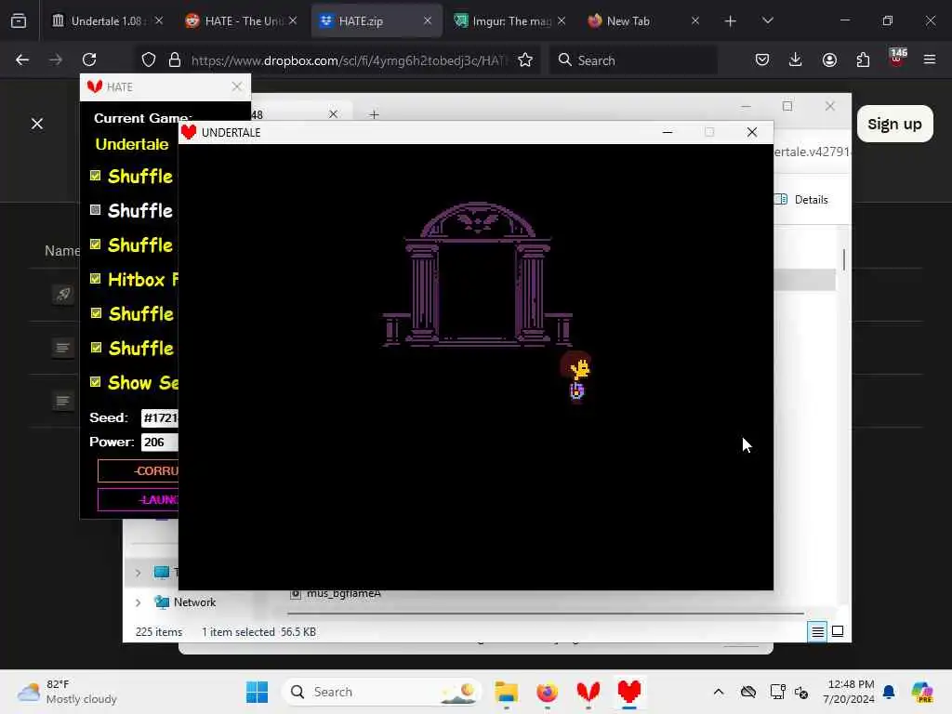Show hidden system tray icons
Image resolution: width=952 pixels, height=714 pixels.
pos(719,692)
